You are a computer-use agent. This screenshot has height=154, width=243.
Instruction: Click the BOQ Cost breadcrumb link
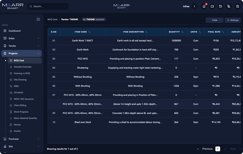coord(52,19)
